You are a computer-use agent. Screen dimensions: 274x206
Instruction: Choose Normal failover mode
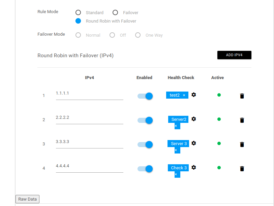click(x=78, y=35)
